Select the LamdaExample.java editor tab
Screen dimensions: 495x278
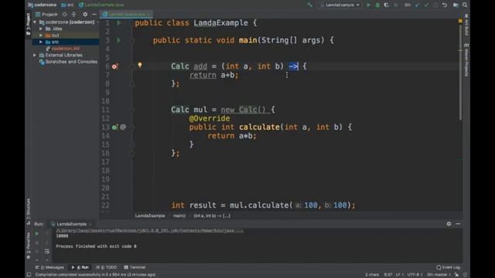coord(126,14)
